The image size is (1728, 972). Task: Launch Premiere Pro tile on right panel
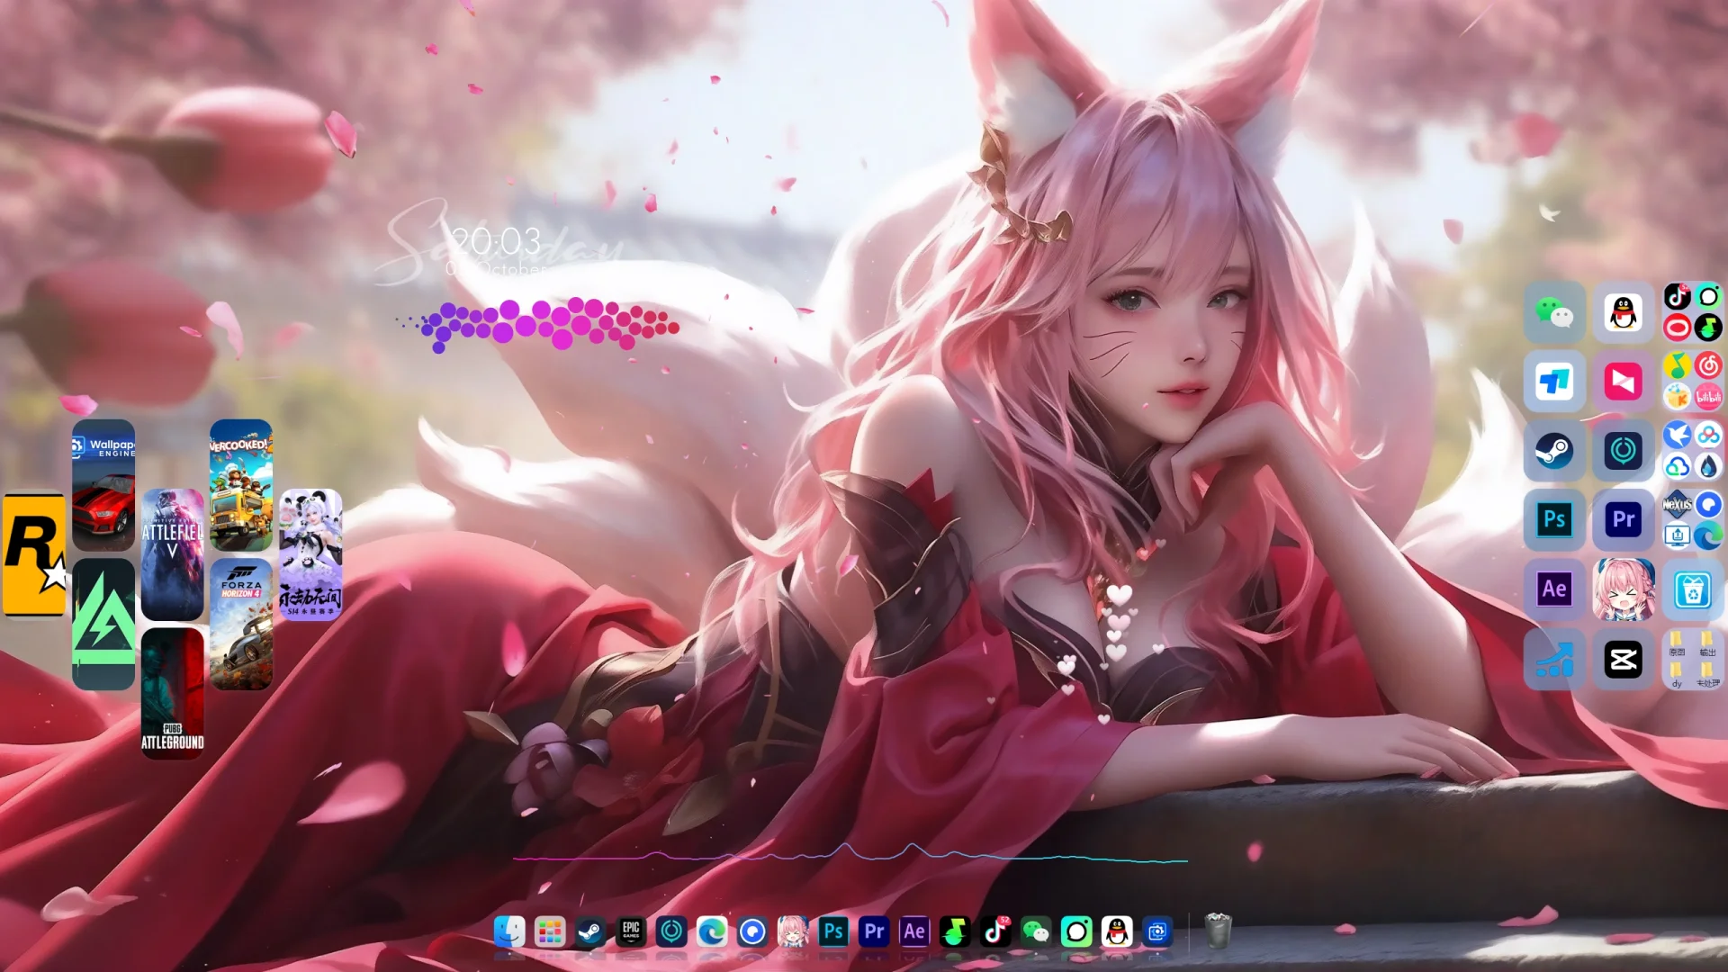coord(1624,519)
